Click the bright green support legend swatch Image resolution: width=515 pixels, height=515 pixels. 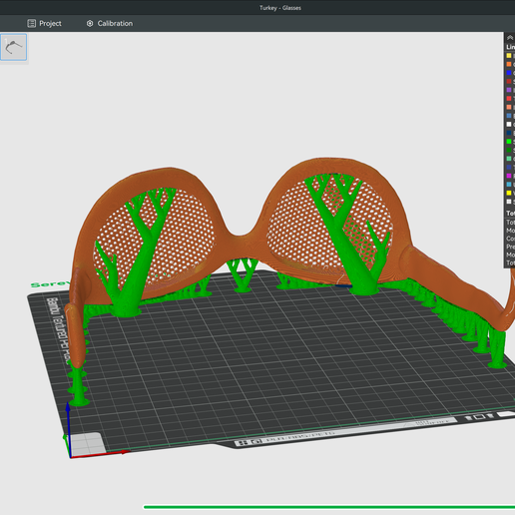pyautogui.click(x=509, y=142)
